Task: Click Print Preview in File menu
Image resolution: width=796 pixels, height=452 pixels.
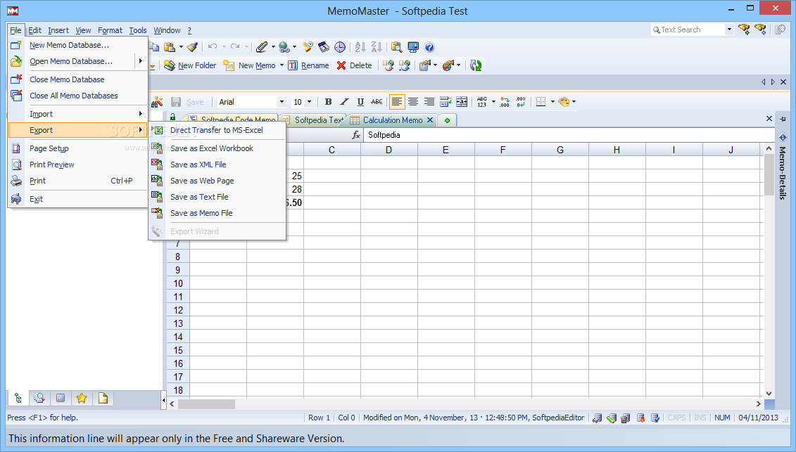Action: [77, 164]
